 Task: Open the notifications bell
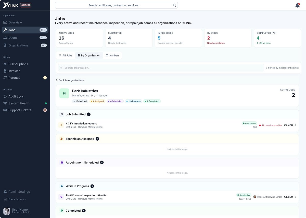(297, 5)
